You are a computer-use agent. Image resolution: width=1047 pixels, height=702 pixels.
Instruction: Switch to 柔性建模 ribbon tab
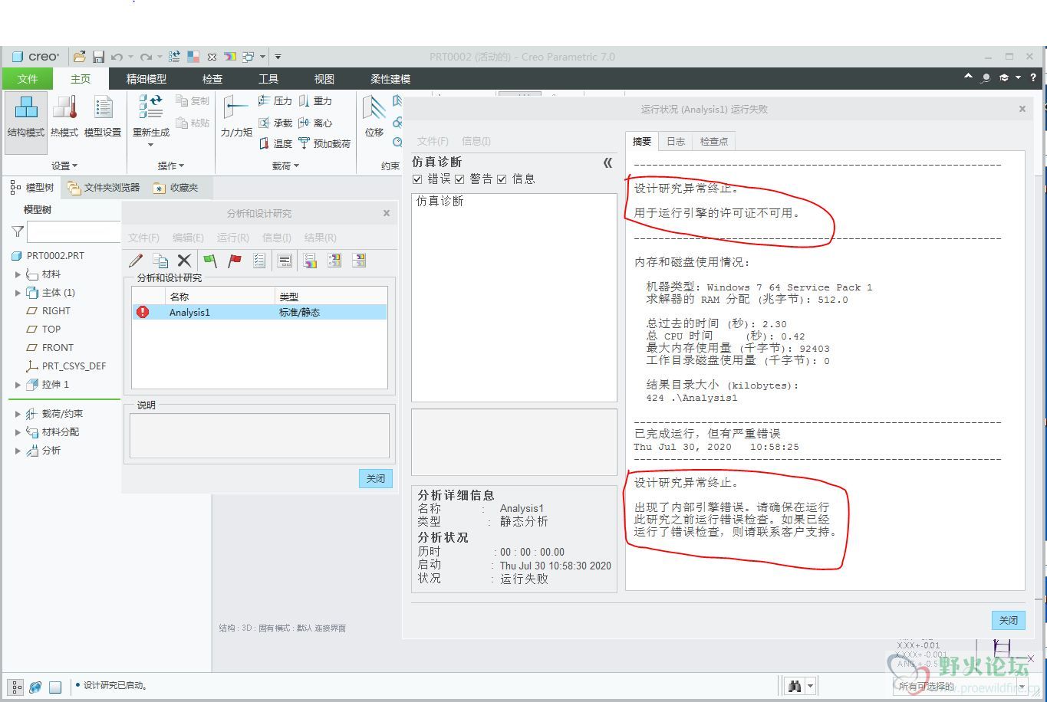[390, 79]
